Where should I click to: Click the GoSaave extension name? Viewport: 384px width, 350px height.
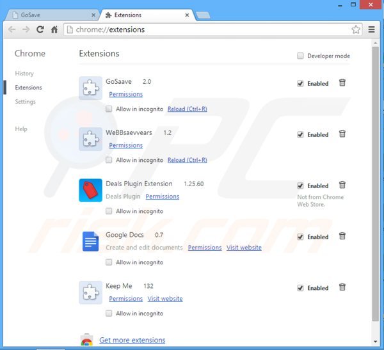pyautogui.click(x=119, y=81)
